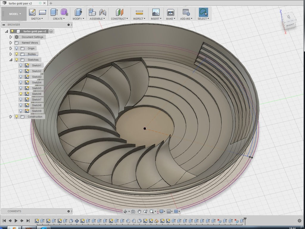
Task: Click the gear button at the timeline's right end
Action: point(299,221)
